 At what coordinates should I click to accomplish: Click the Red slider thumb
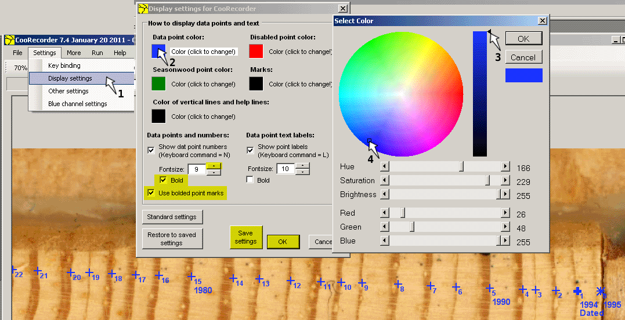[403, 213]
